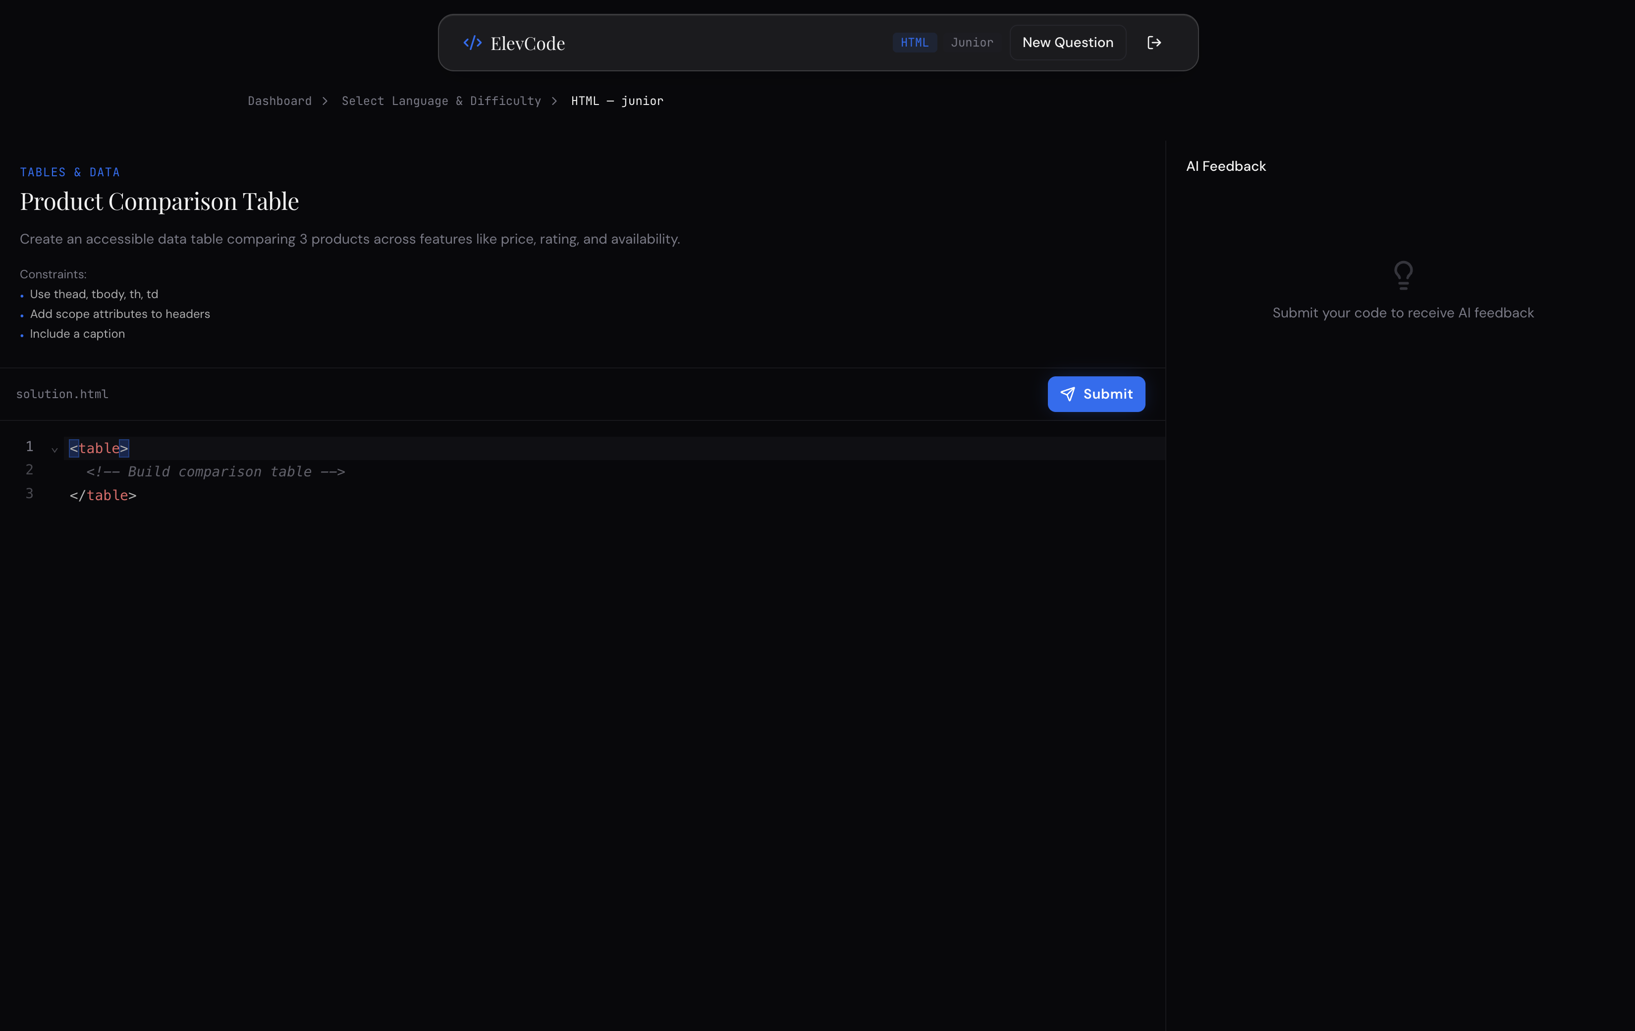Image resolution: width=1635 pixels, height=1031 pixels.
Task: Click the solution.html file tab
Action: 62,394
